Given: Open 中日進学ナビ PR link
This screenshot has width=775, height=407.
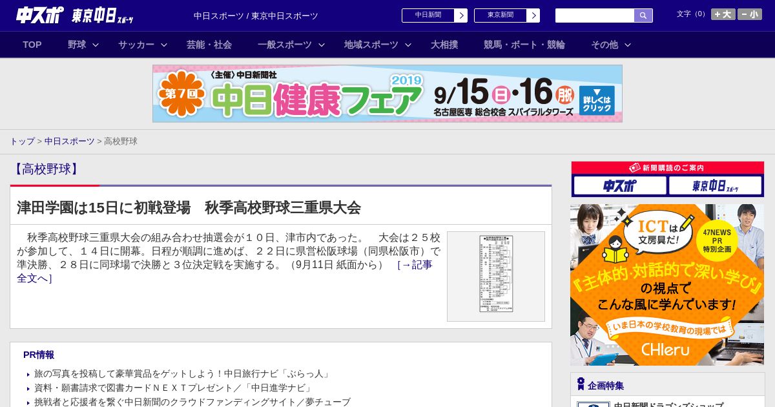Looking at the screenshot, I should (174, 388).
